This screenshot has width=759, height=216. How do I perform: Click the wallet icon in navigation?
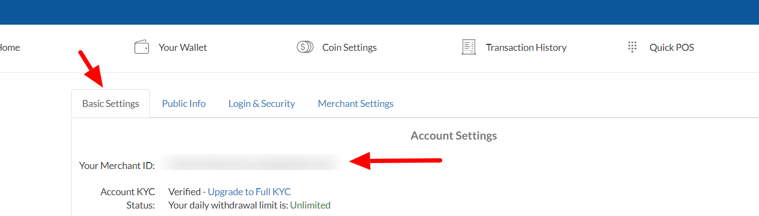pos(142,47)
